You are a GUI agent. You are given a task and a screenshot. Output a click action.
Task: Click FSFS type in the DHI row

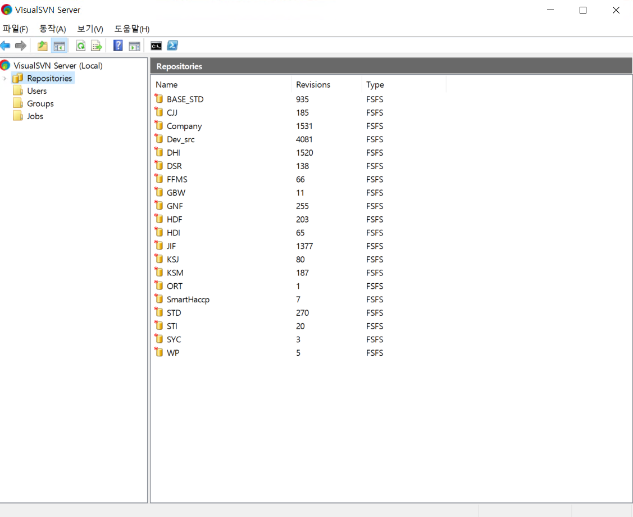[375, 153]
